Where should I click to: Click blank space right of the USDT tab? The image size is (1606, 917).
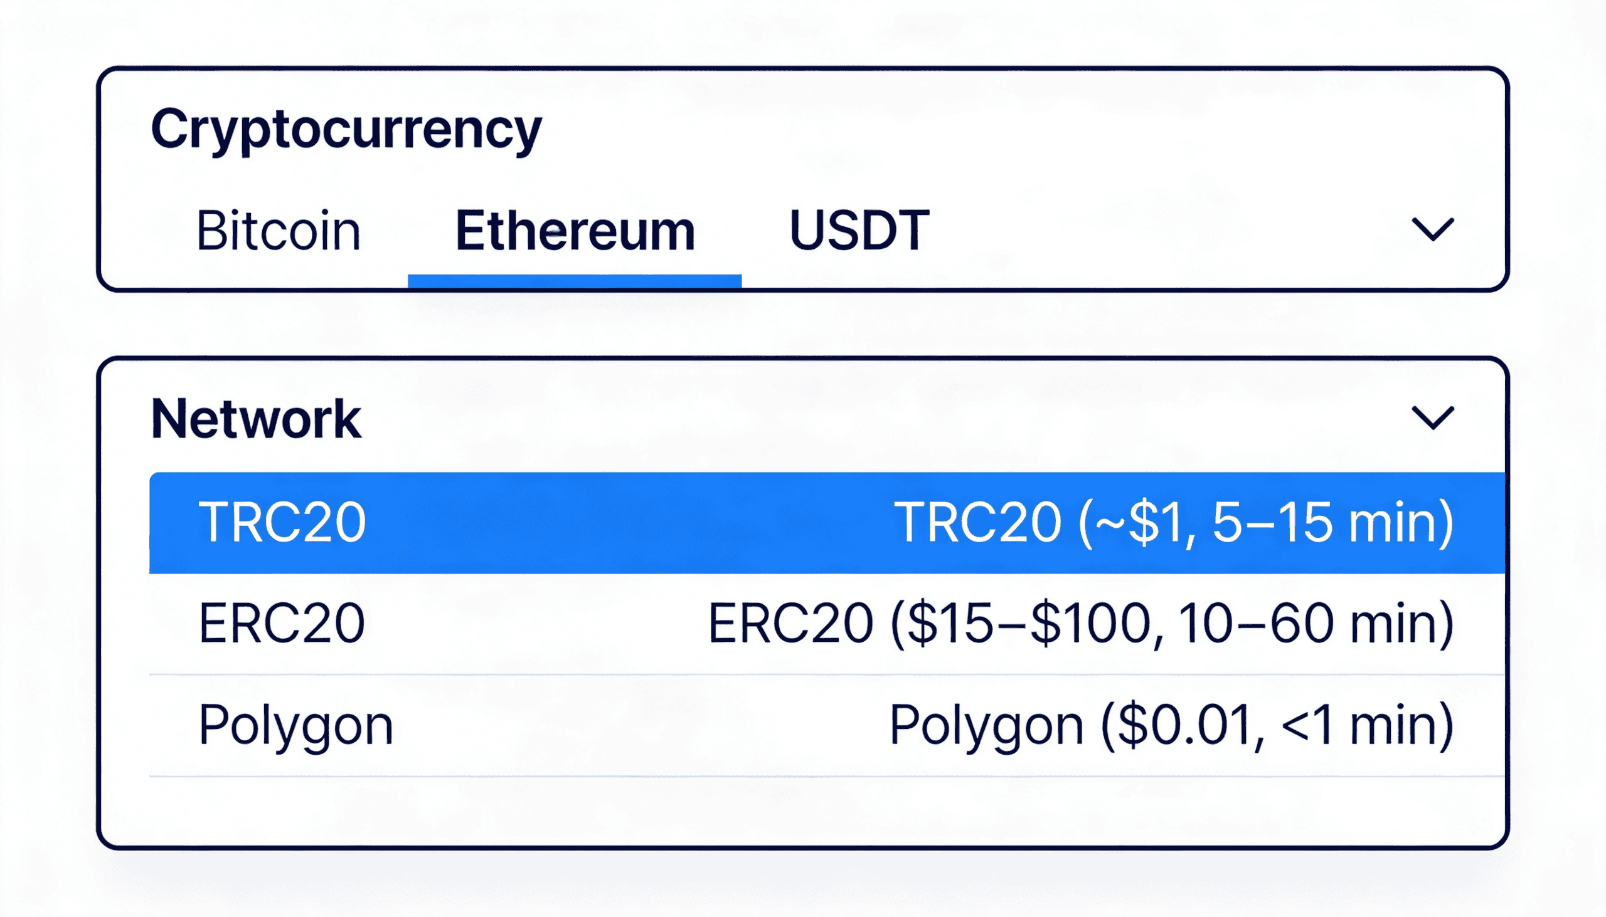tap(1166, 231)
